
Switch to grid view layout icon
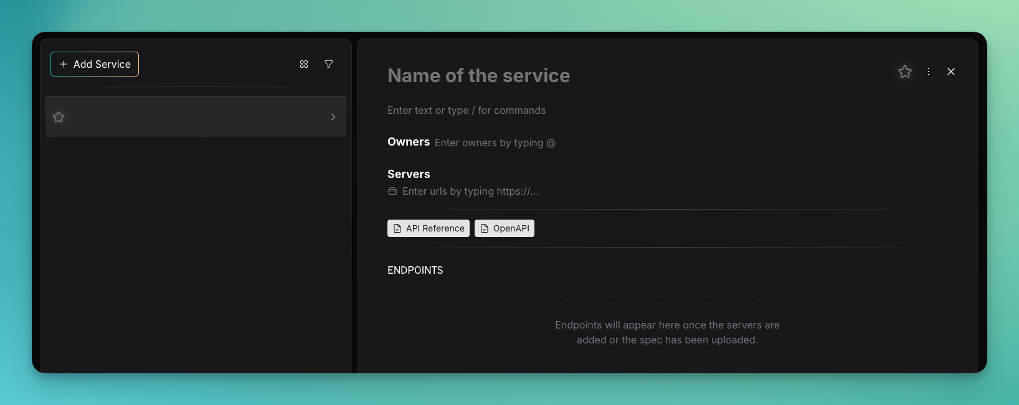coord(304,64)
